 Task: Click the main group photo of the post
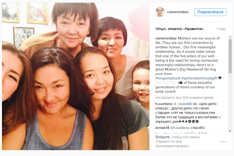(76, 76)
